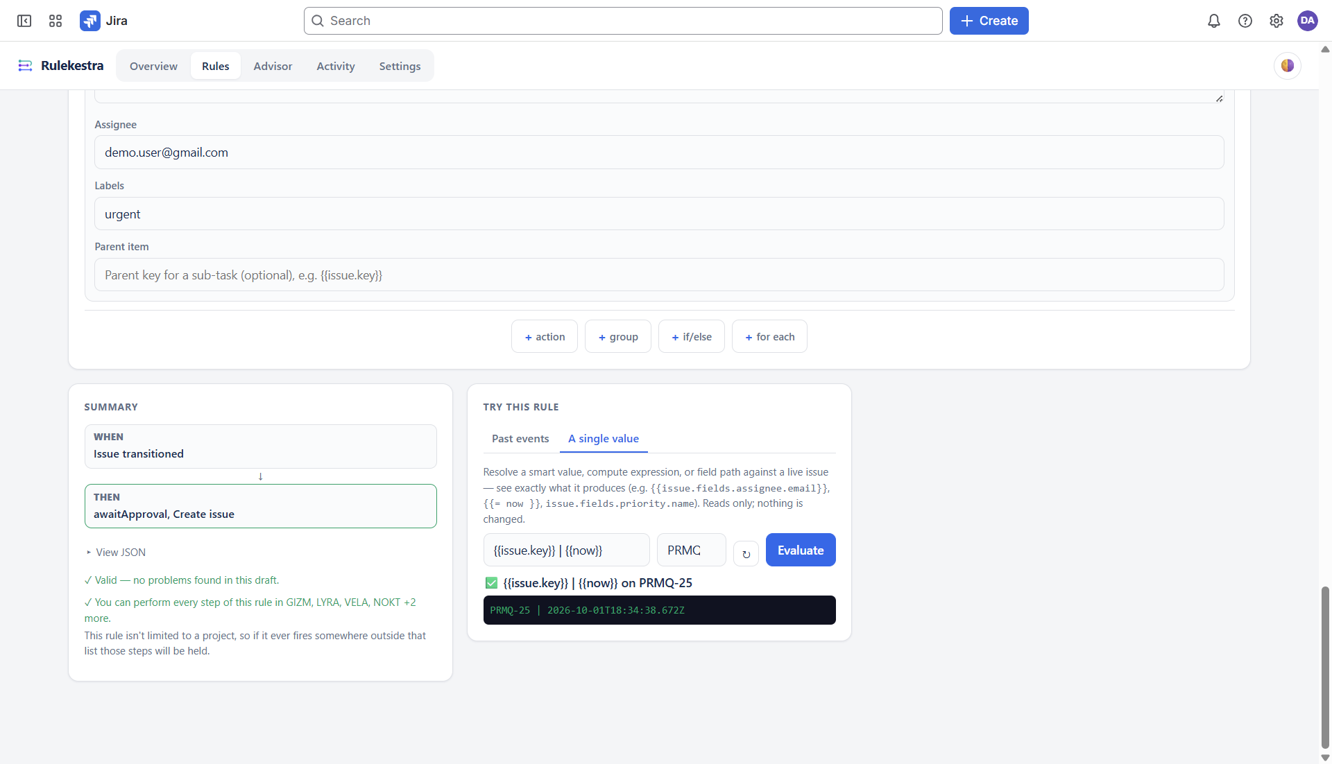Open the PRMQ issue combo box
This screenshot has width=1332, height=764.
point(691,550)
